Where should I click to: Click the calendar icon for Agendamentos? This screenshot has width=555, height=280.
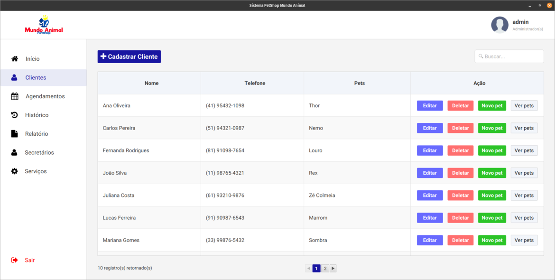(x=15, y=96)
